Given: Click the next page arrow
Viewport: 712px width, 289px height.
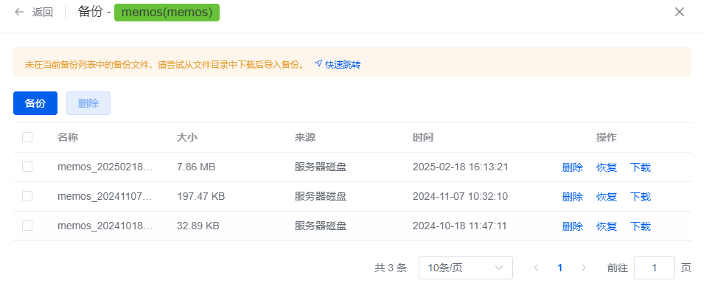Looking at the screenshot, I should (584, 268).
